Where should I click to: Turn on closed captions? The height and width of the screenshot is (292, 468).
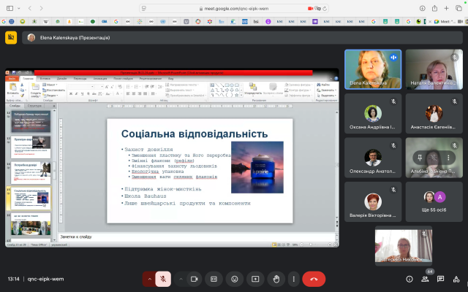(x=214, y=278)
